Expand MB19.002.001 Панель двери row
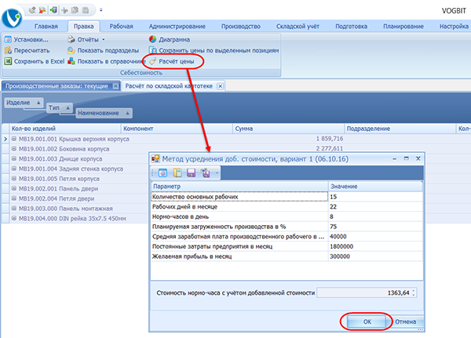471x338 pixels. pyautogui.click(x=14, y=188)
